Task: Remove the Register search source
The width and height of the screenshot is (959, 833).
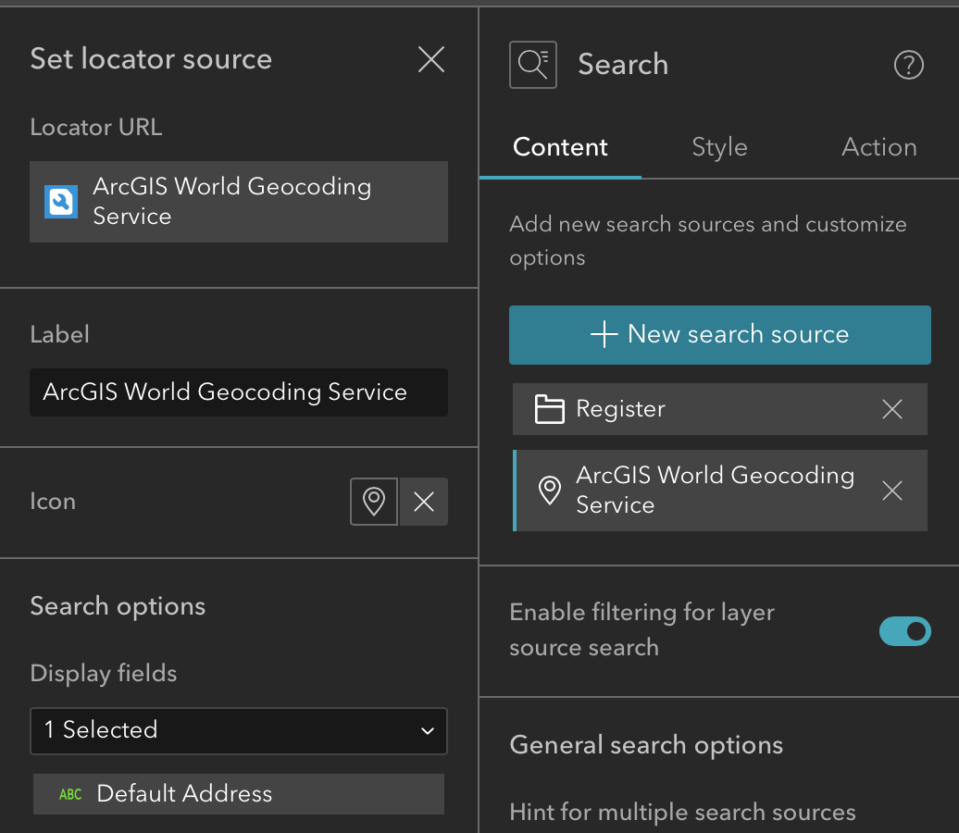Action: coord(892,409)
